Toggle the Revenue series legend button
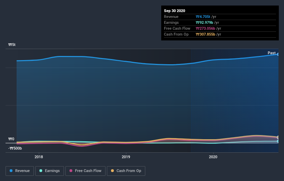Viewport: 284px width, 181px height. click(20, 171)
